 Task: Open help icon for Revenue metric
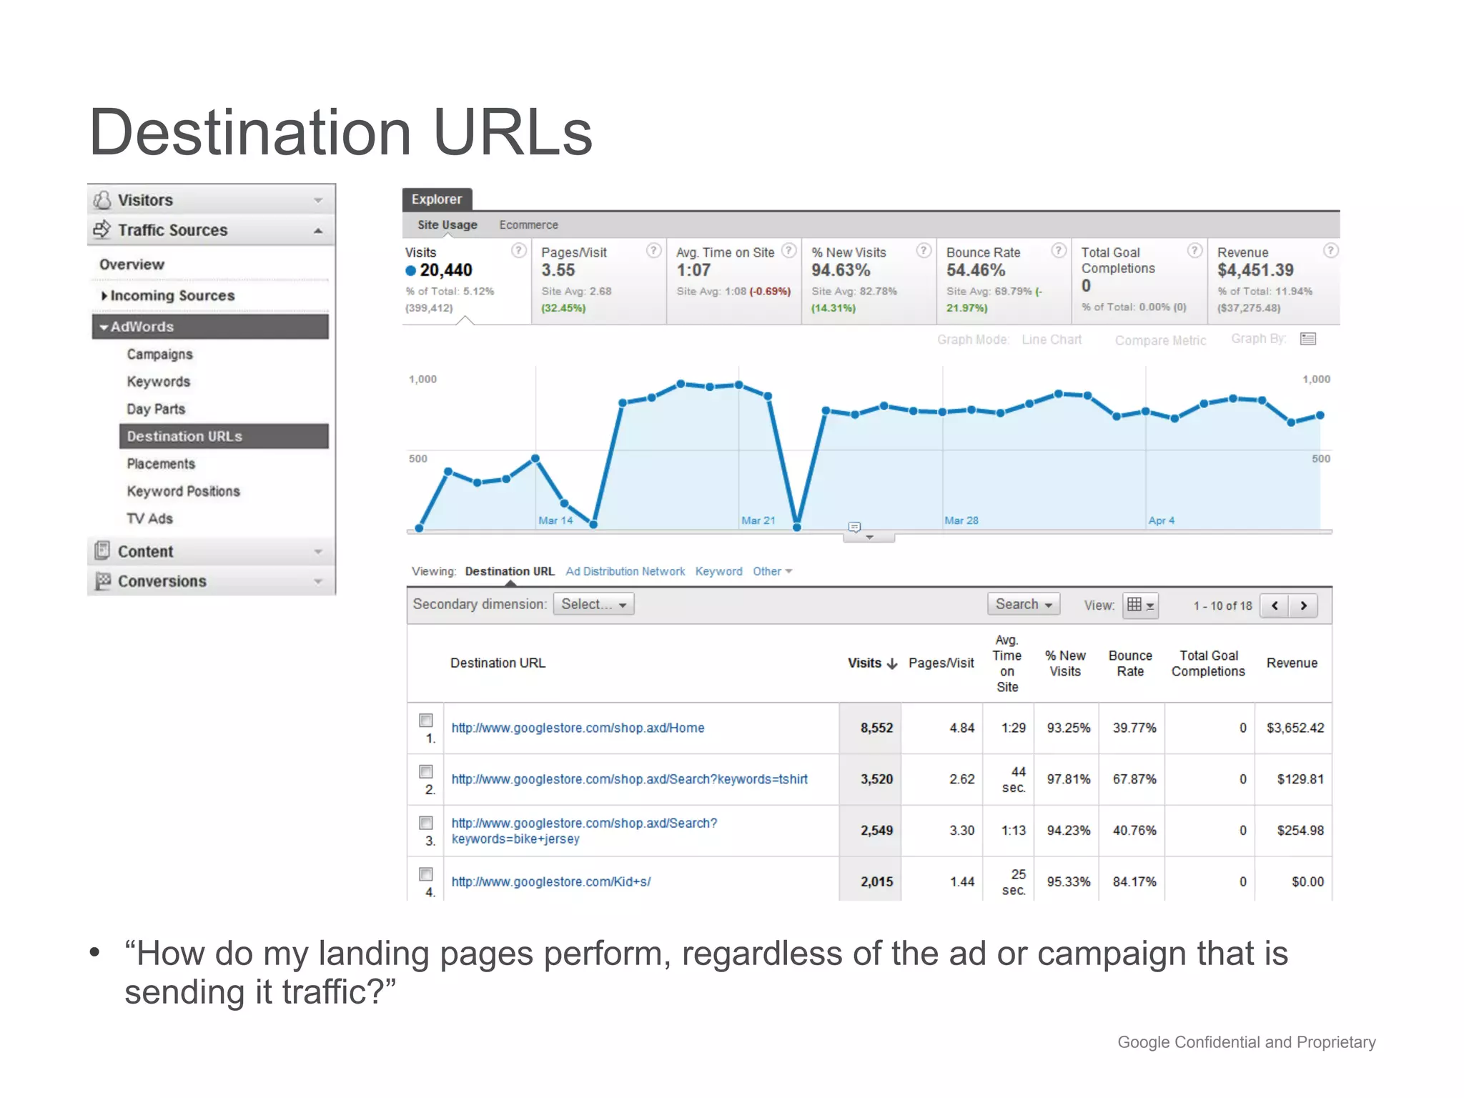tap(1330, 250)
